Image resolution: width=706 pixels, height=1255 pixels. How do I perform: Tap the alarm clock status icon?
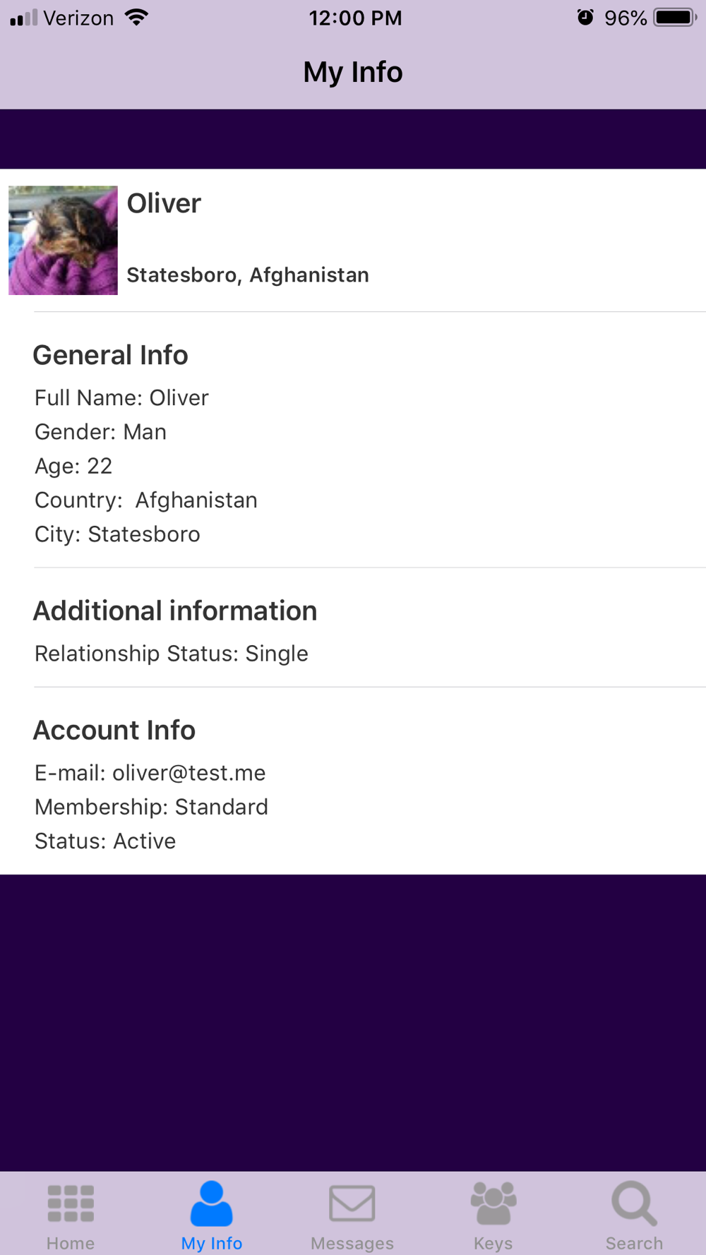(x=585, y=18)
